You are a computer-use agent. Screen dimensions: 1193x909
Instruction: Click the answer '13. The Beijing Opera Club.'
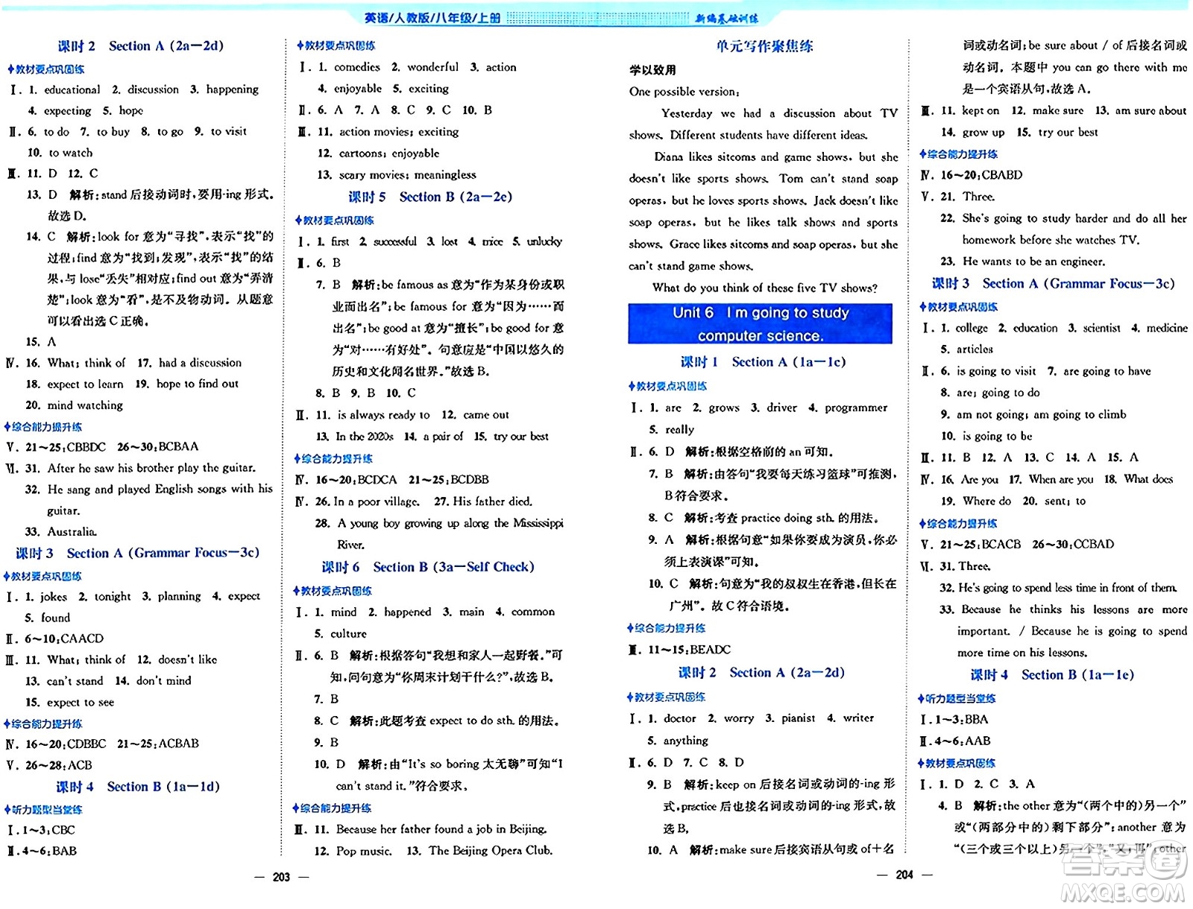[479, 851]
